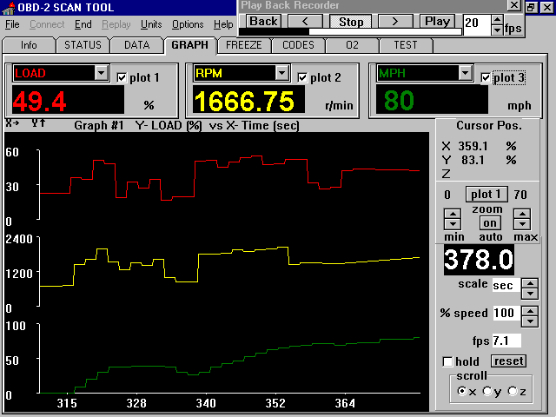Raise the graph min value with its up arrow
Screen dimensions: 556x417
[x=453, y=214]
